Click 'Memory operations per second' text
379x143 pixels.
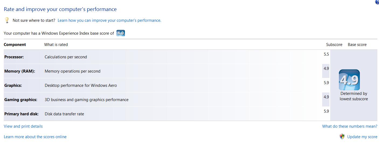(72, 71)
